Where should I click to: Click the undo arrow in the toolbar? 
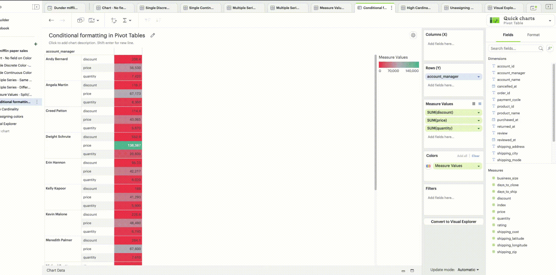pyautogui.click(x=51, y=20)
